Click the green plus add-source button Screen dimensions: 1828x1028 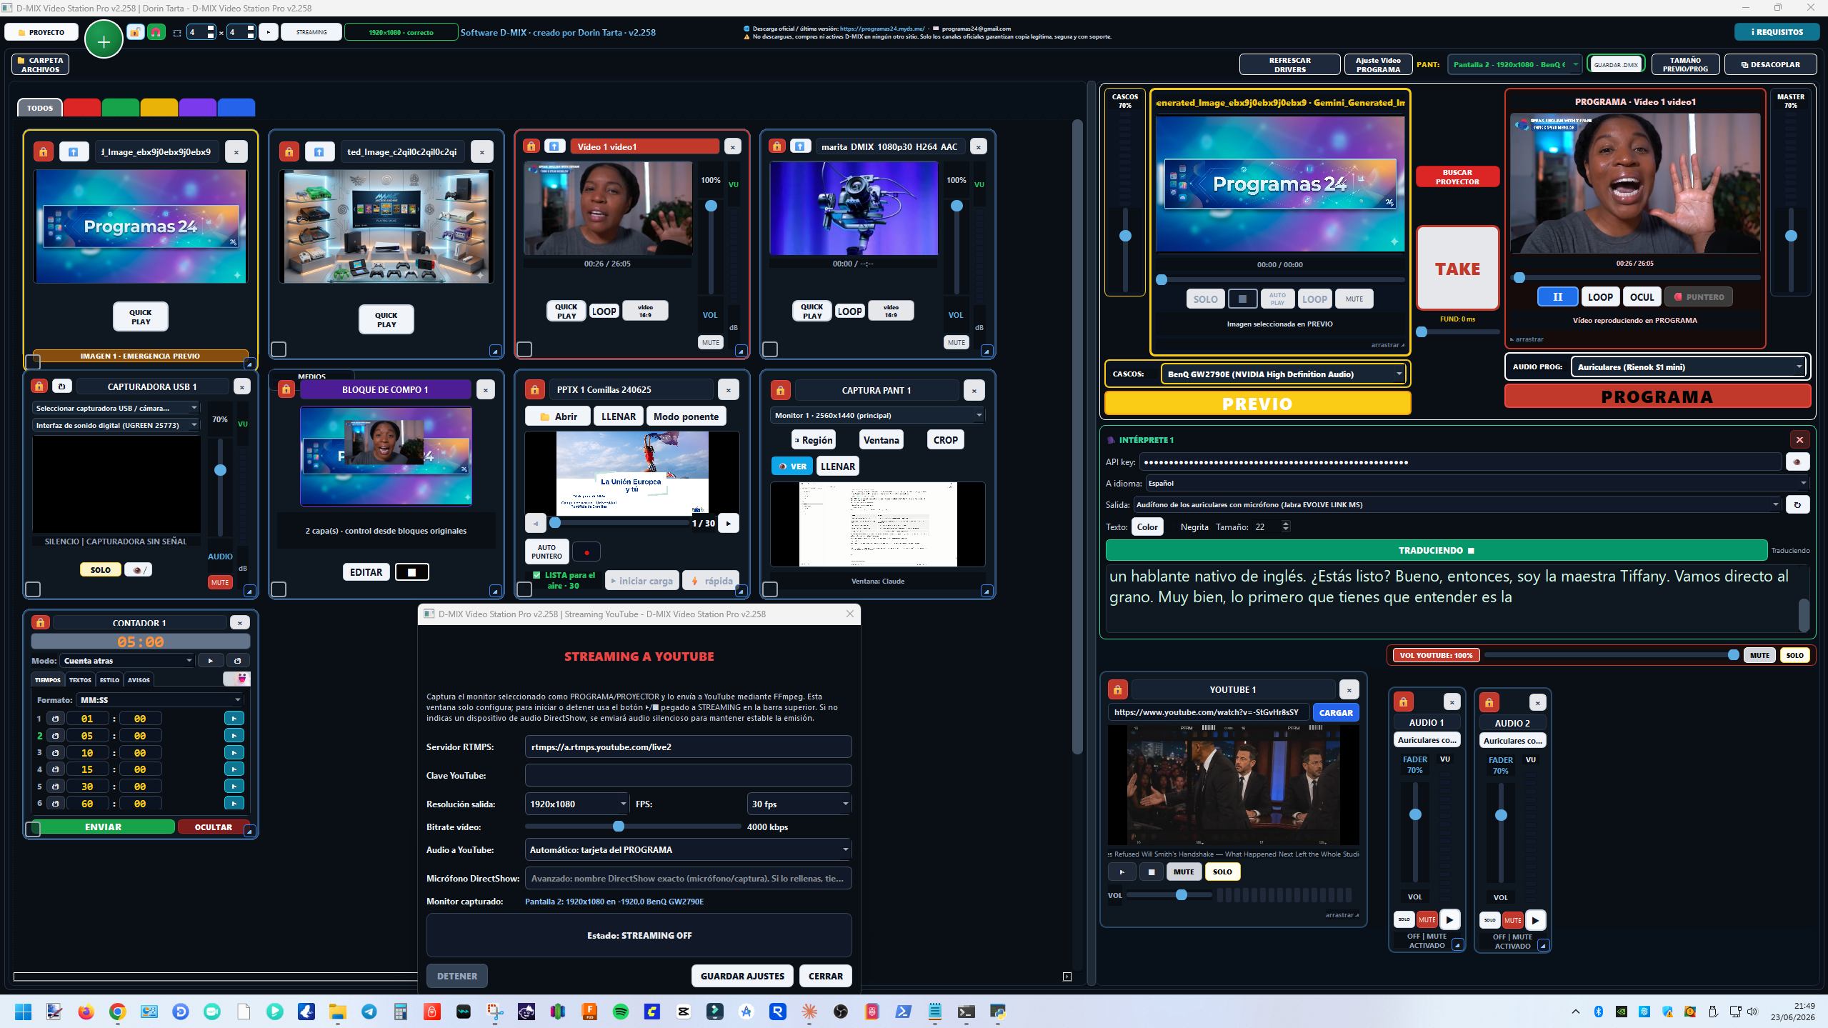pos(104,41)
